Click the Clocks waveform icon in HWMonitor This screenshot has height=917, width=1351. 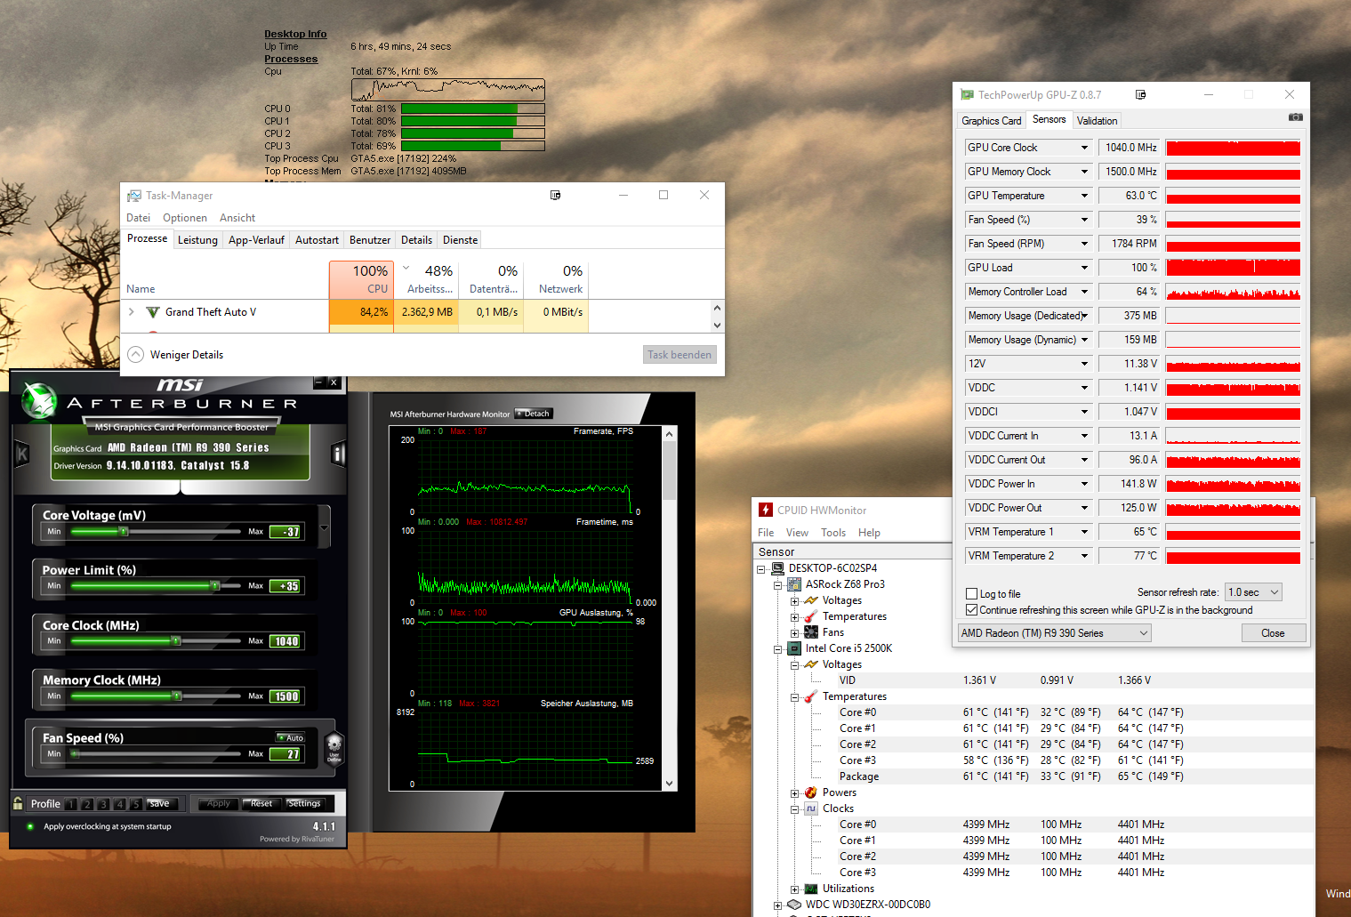pos(811,808)
